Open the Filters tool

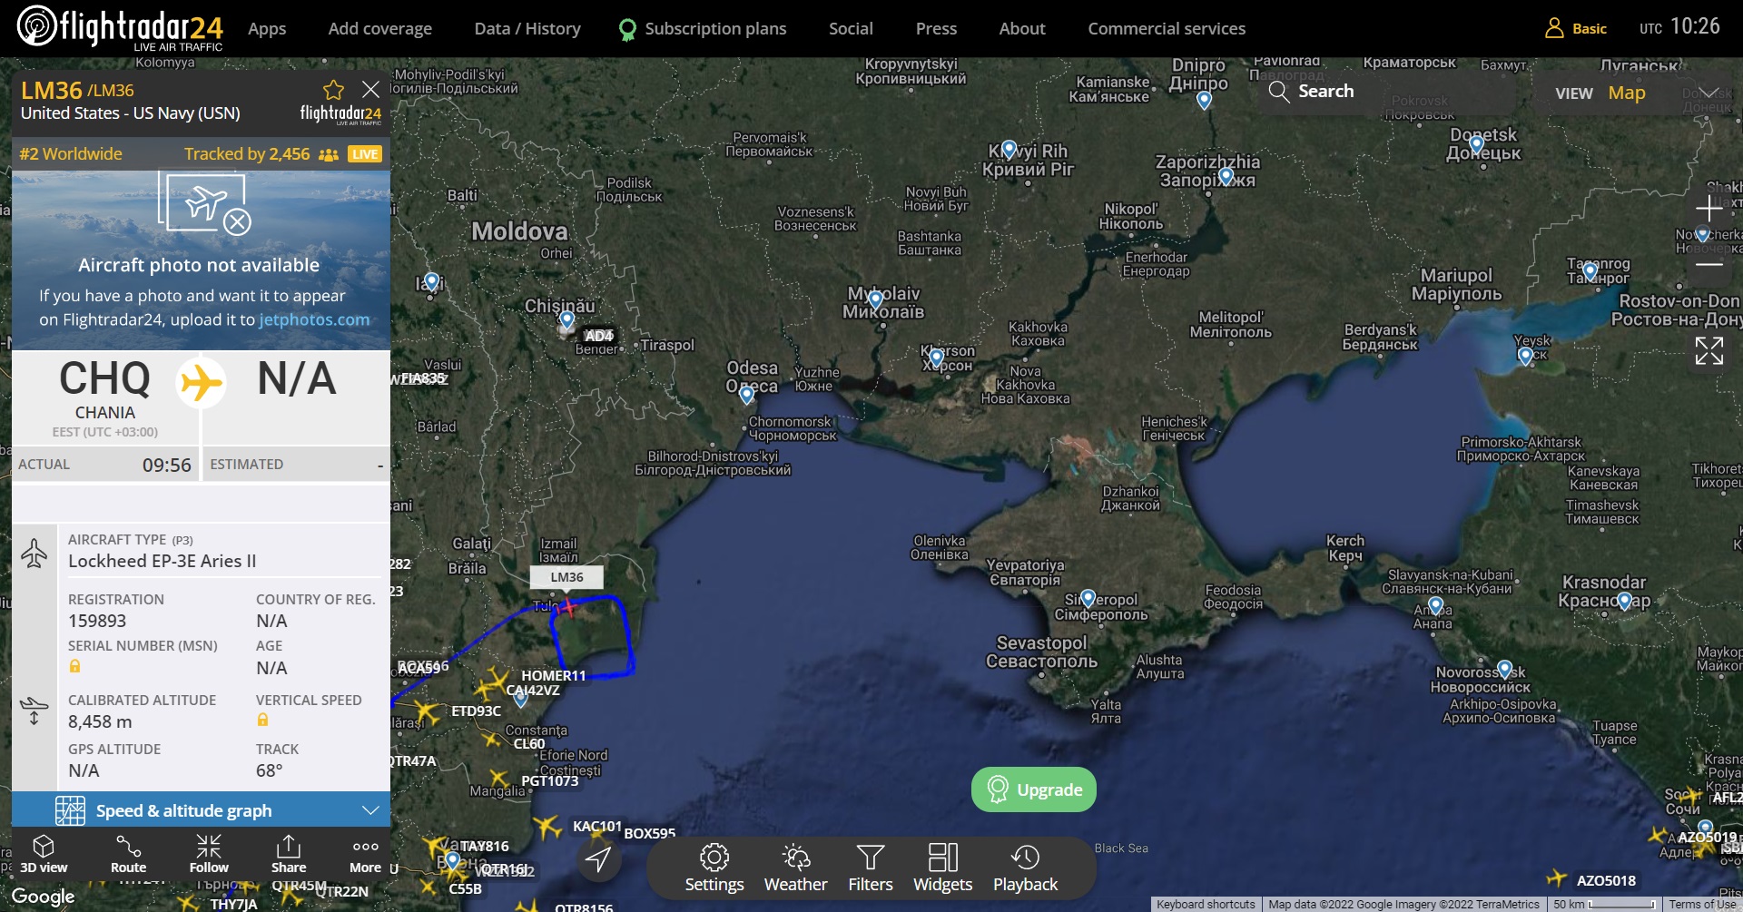(x=870, y=868)
